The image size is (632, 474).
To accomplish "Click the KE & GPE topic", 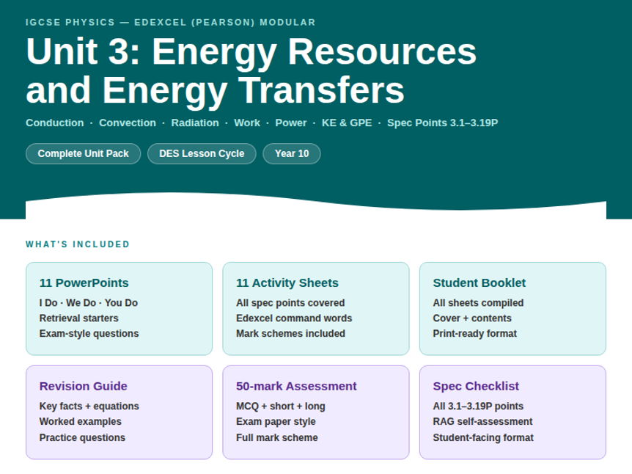I will click(347, 123).
